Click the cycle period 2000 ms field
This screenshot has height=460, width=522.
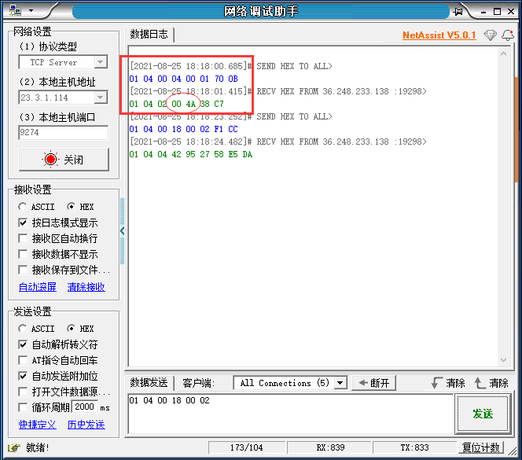pyautogui.click(x=85, y=407)
